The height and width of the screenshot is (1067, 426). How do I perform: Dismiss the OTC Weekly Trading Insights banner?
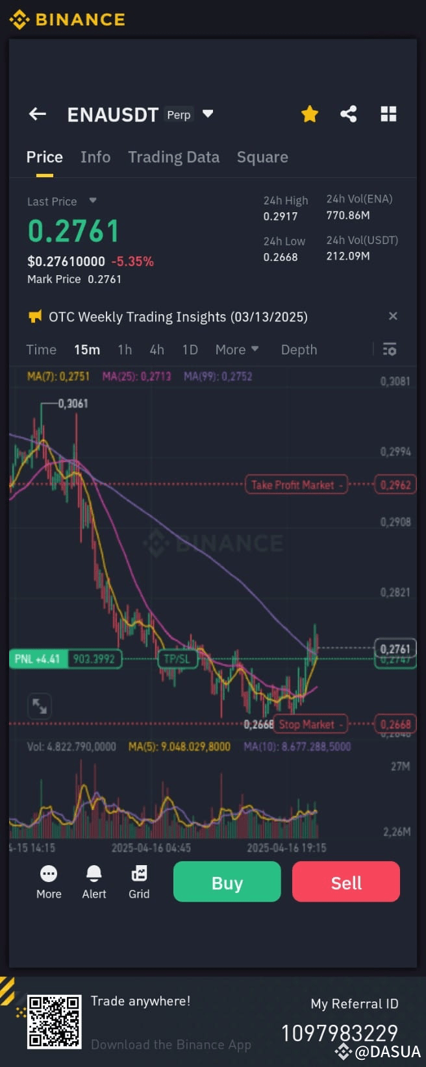(x=393, y=316)
